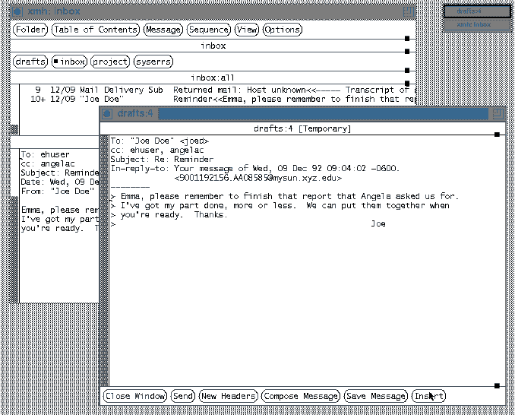Open the Sequence pull-down menu
The image size is (515, 415).
[x=208, y=30]
